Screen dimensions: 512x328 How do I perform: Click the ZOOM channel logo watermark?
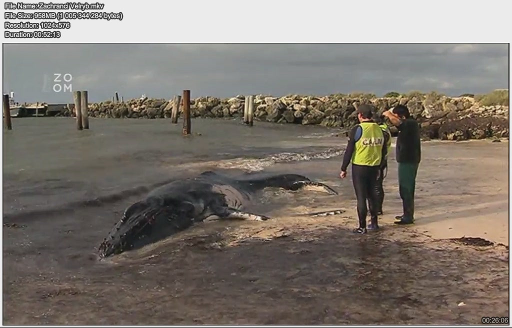pyautogui.click(x=58, y=82)
